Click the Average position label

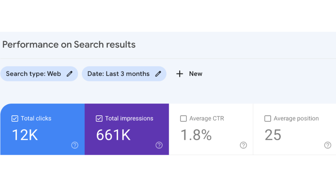click(x=296, y=119)
